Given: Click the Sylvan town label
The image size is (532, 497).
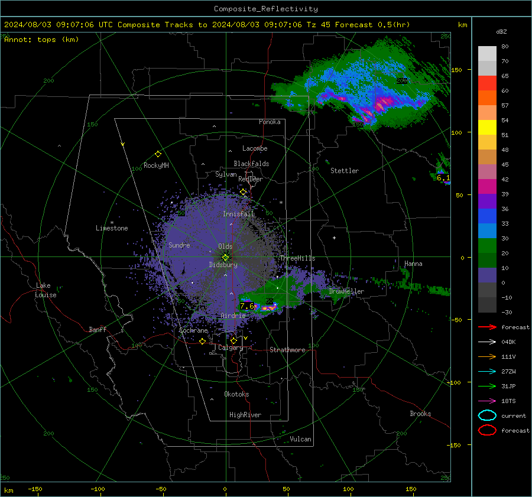Looking at the screenshot, I should [226, 174].
